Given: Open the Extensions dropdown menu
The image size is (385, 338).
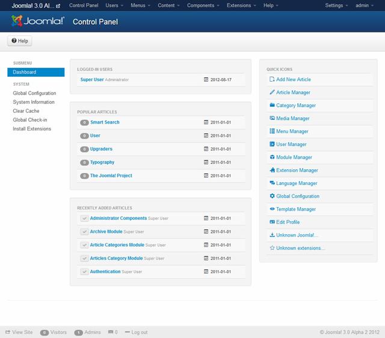Looking at the screenshot, I should tap(241, 5).
